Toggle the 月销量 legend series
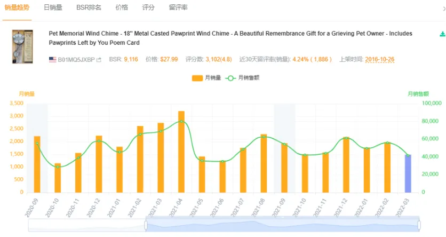 coord(206,78)
